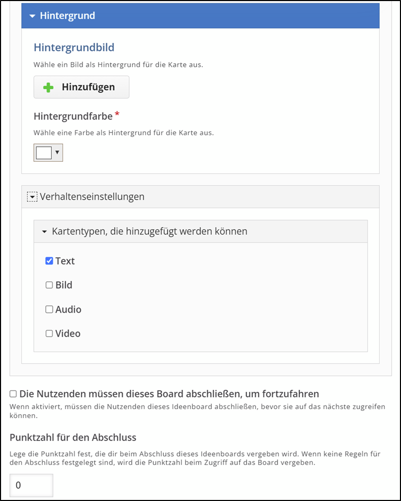Click the checkmark in the Text checkbox

pyautogui.click(x=50, y=260)
